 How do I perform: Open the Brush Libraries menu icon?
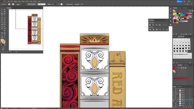tap(174, 63)
